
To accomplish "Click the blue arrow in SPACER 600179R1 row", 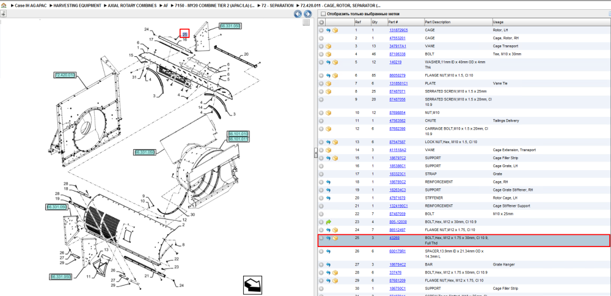I will coord(328,251).
